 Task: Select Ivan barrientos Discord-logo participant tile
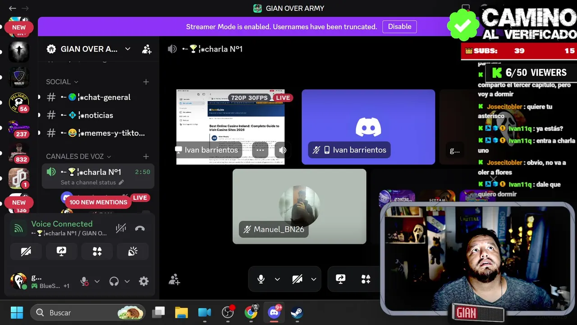(368, 127)
